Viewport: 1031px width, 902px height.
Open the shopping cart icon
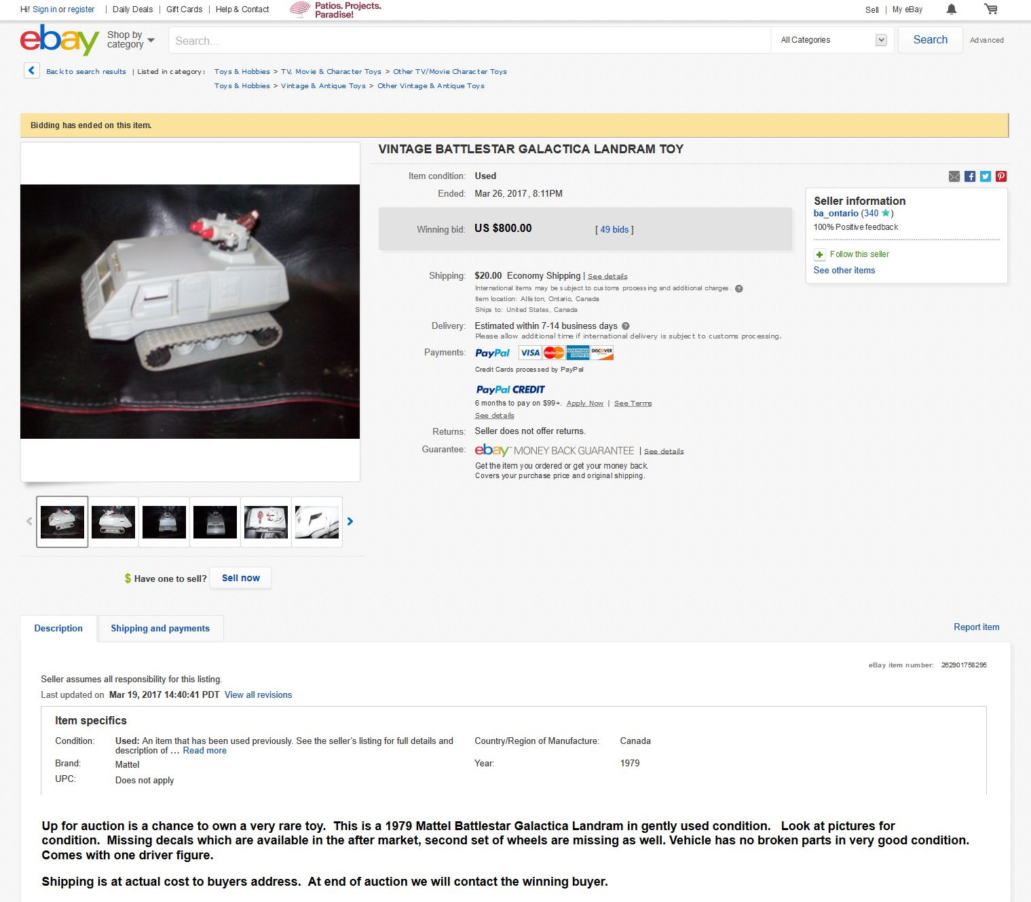(991, 9)
